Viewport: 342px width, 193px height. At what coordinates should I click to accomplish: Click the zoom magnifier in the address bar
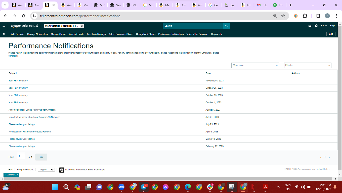[275, 16]
